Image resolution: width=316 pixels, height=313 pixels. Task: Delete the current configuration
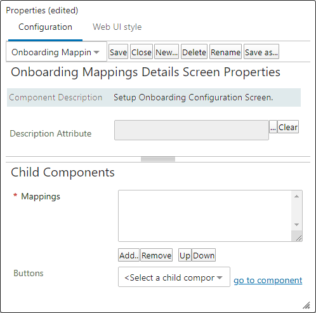click(194, 51)
